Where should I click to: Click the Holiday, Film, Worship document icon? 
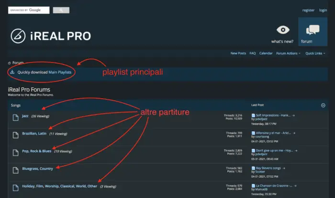(x=16, y=188)
